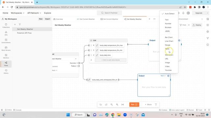Expand the Upgrade button arrow

coord(207,13)
